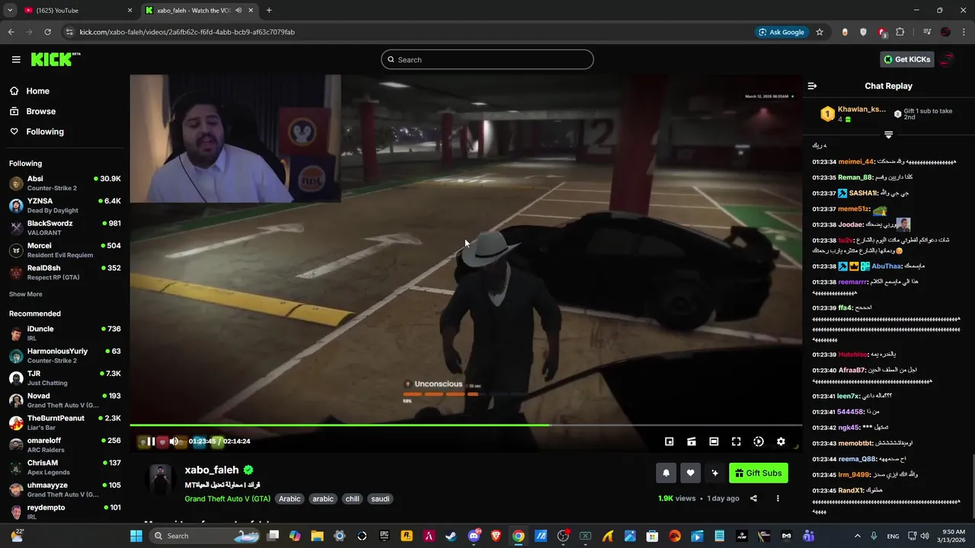Open Grand Theft Auto V (GTA) category link

point(227,499)
